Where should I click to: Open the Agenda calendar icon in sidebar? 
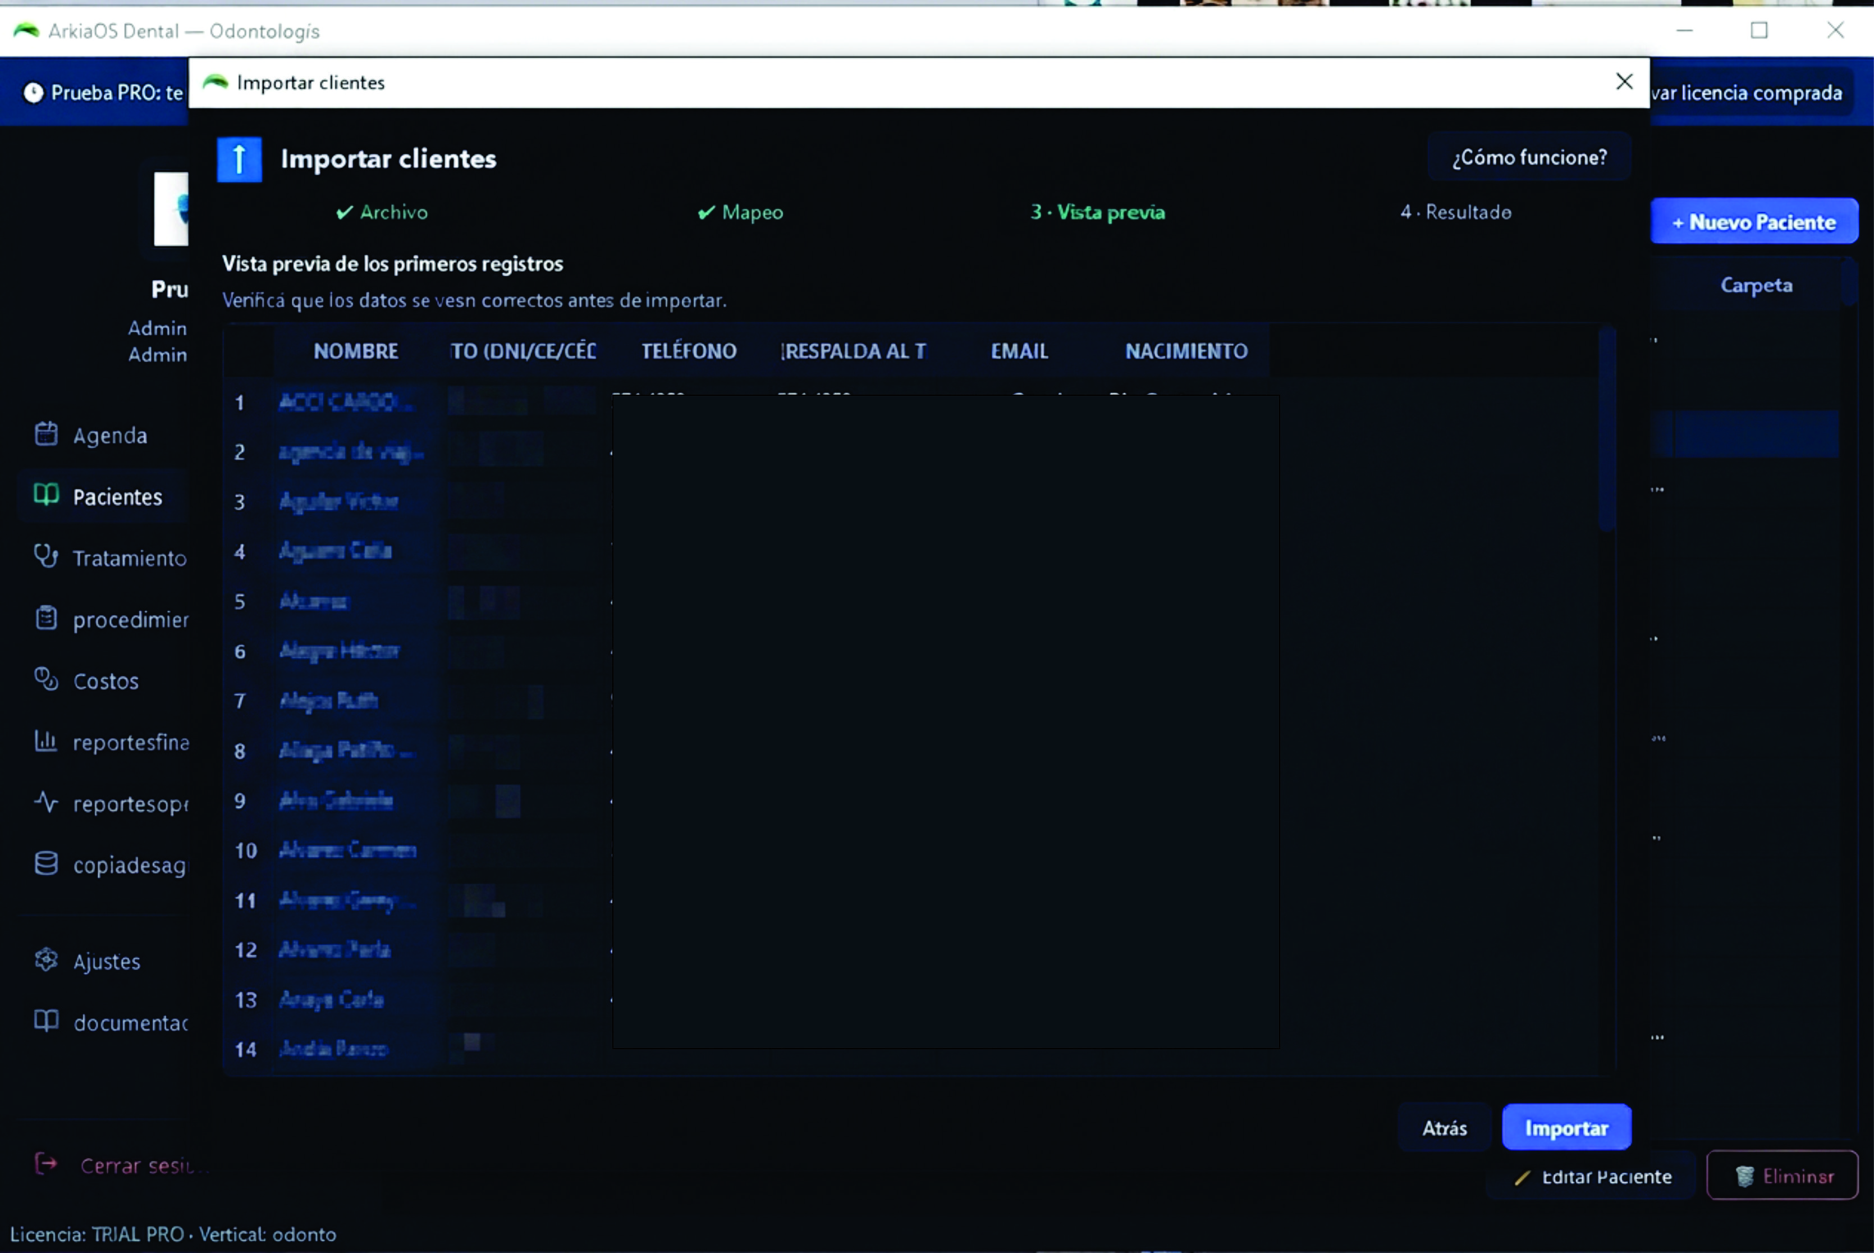coord(47,434)
